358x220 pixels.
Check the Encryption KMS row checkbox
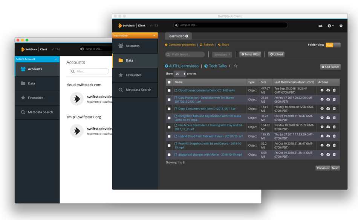(169, 118)
